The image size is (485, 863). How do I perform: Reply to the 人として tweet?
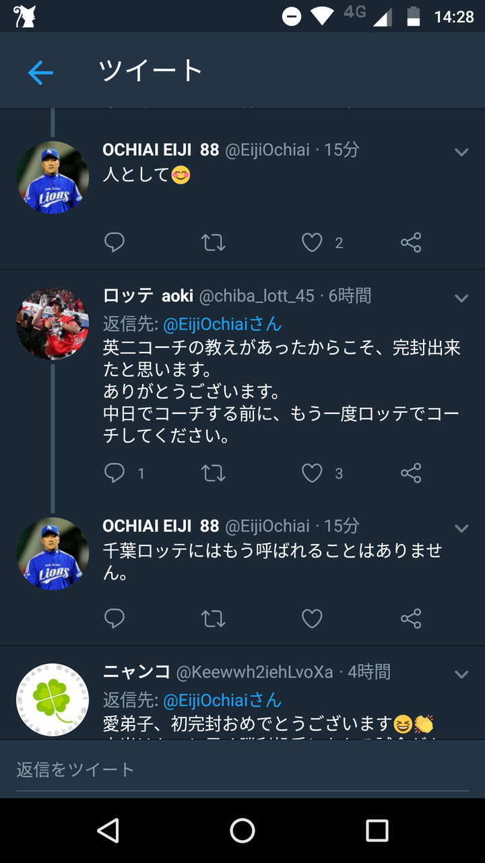(115, 243)
